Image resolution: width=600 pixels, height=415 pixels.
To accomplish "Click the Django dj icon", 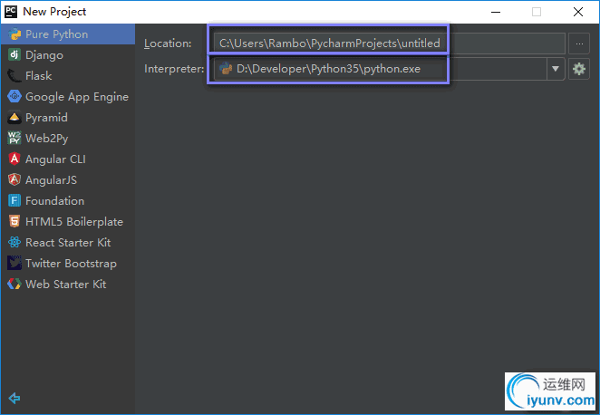I will [15, 54].
